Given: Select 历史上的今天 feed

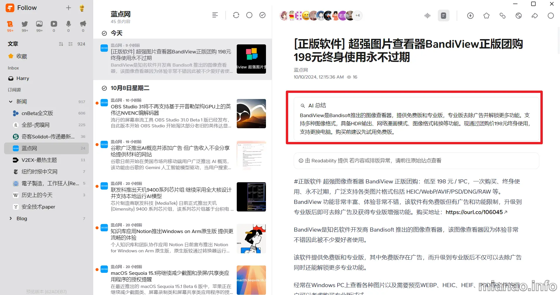Looking at the screenshot, I should pyautogui.click(x=46, y=195).
